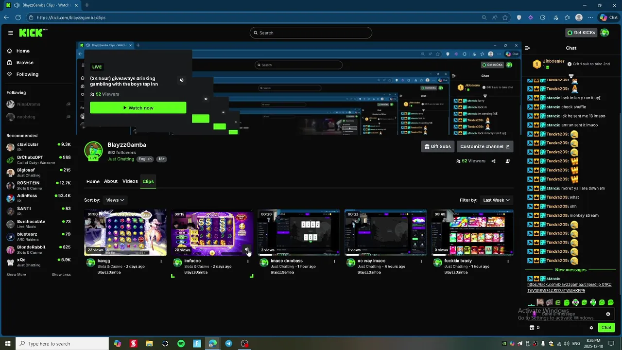Click the read aloud icon in address bar

tap(495, 17)
